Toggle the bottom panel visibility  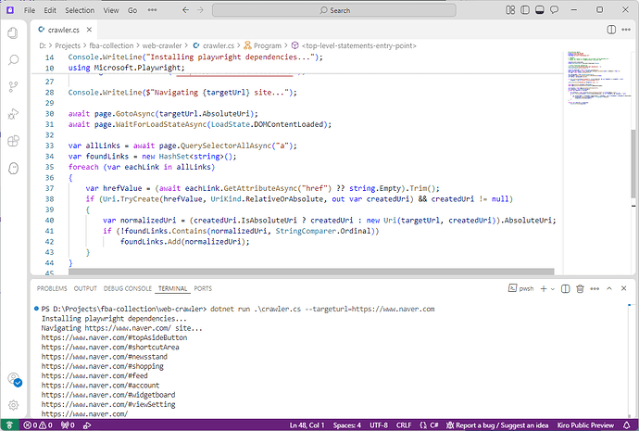(540, 10)
